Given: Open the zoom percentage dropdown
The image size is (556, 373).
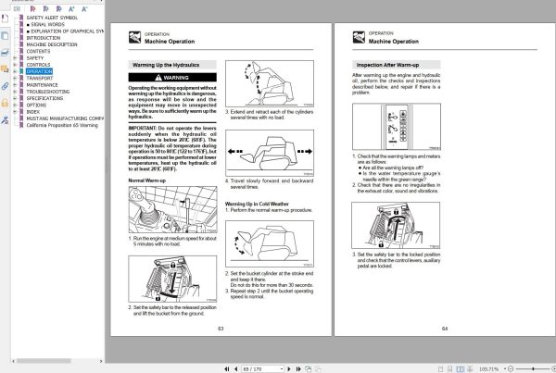Looking at the screenshot, I should [x=505, y=369].
